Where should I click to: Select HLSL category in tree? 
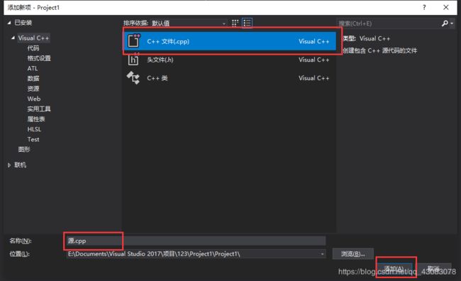coord(34,129)
